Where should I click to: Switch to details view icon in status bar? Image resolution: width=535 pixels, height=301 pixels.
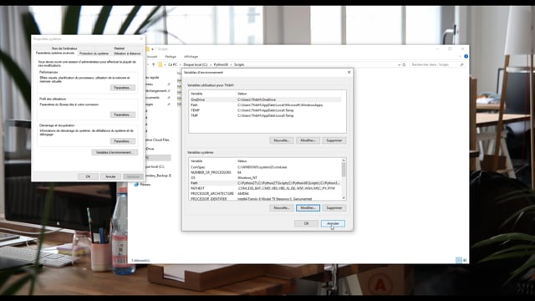pos(459,260)
